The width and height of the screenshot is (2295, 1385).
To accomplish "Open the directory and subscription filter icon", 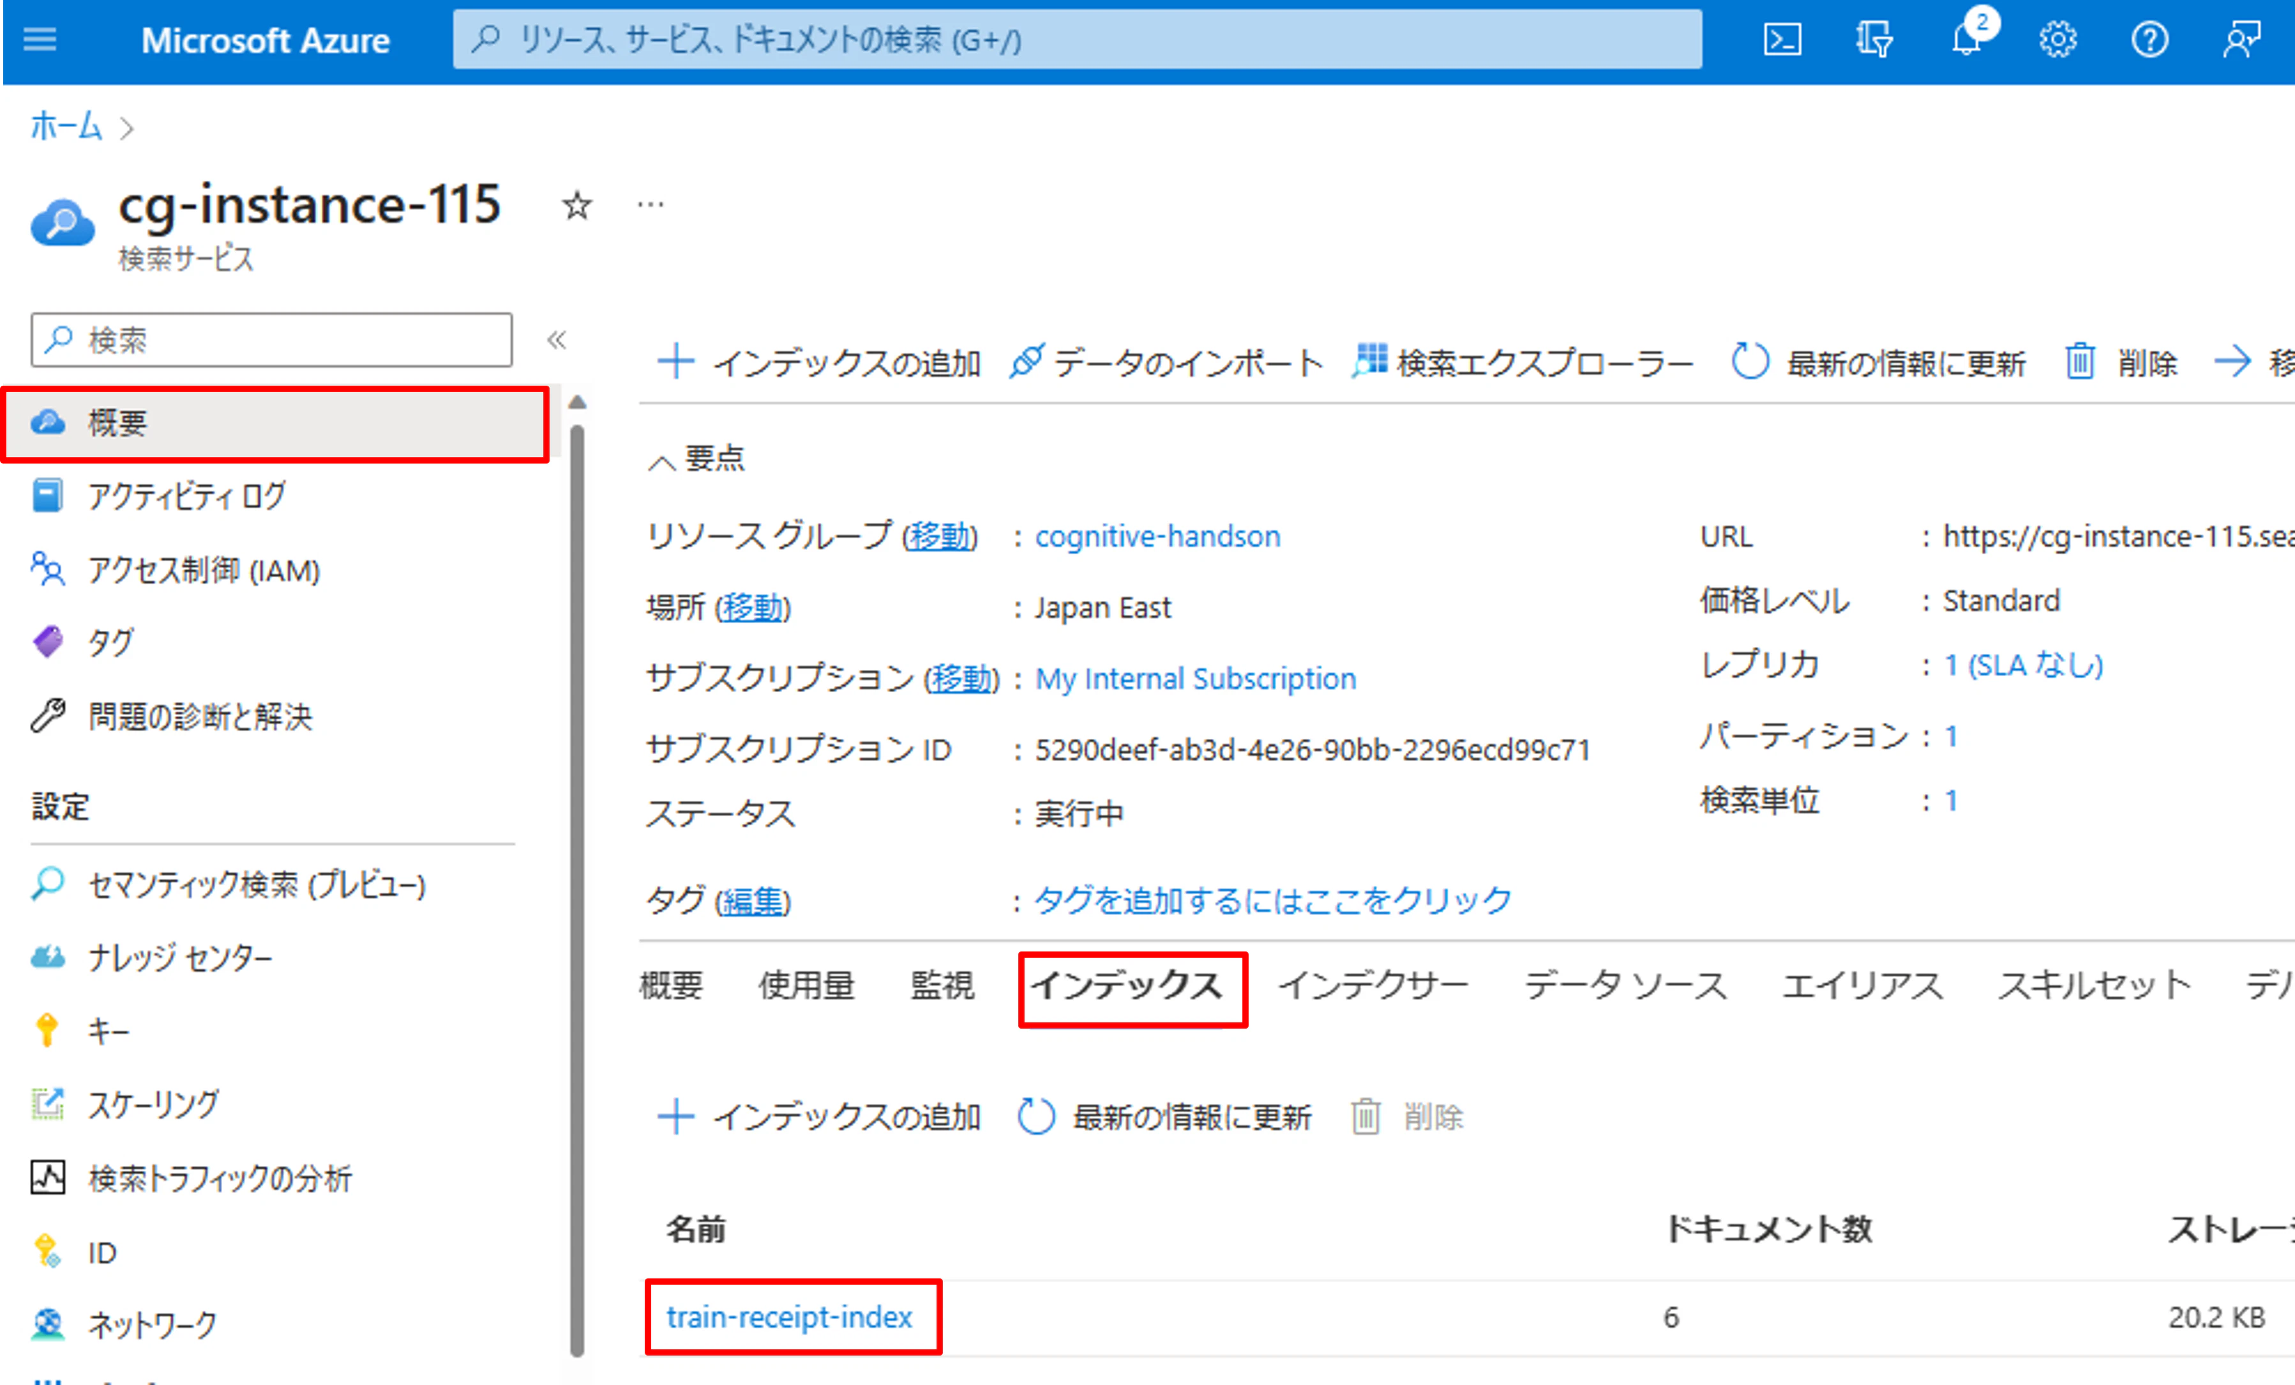I will point(1873,40).
